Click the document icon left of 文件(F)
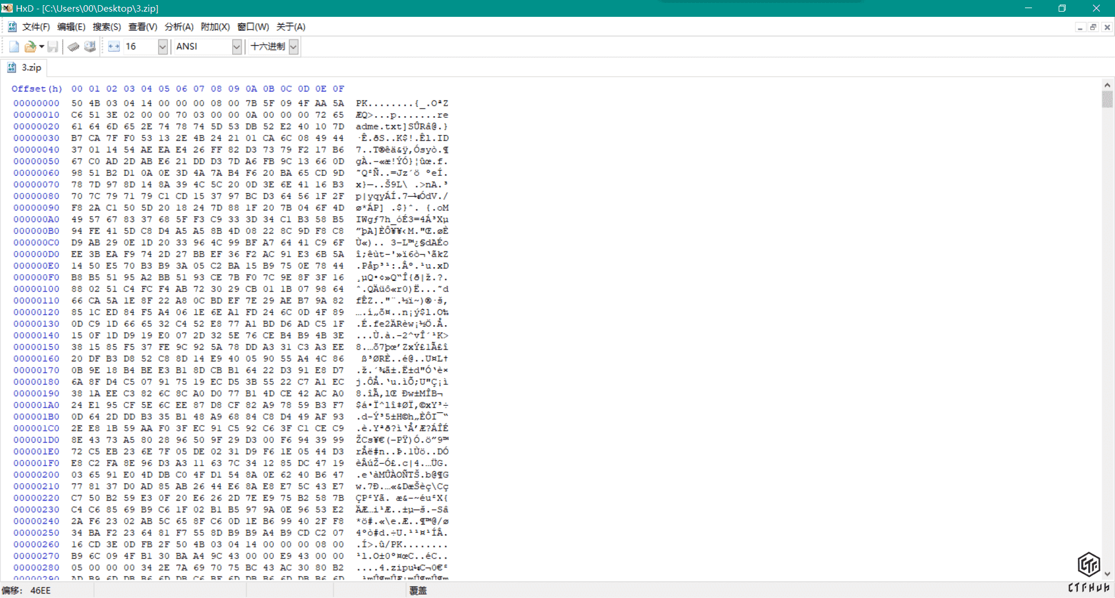The height and width of the screenshot is (598, 1115). [x=12, y=27]
